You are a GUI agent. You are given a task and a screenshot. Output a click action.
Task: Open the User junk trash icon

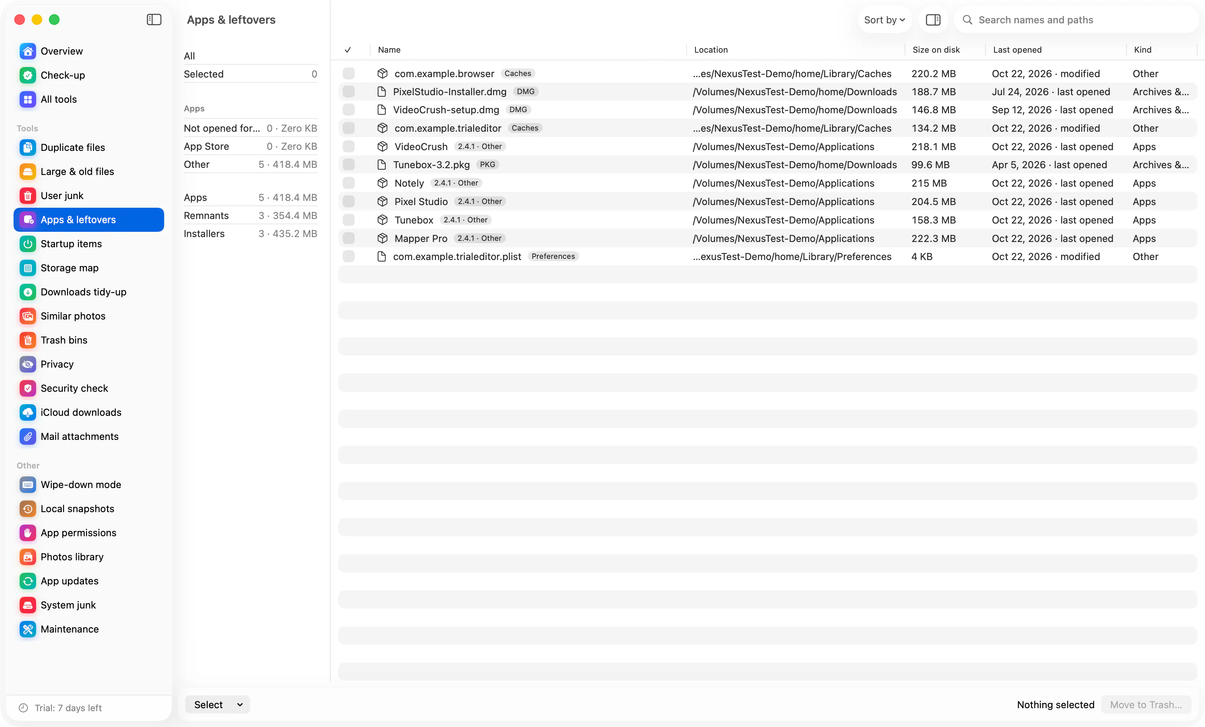[x=28, y=195]
